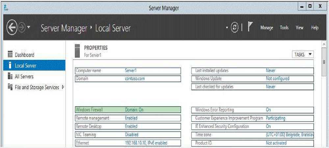Viewport: 329px width, 148px height.
Task: Click Product ID Not activated link
Action: pyautogui.click(x=276, y=143)
